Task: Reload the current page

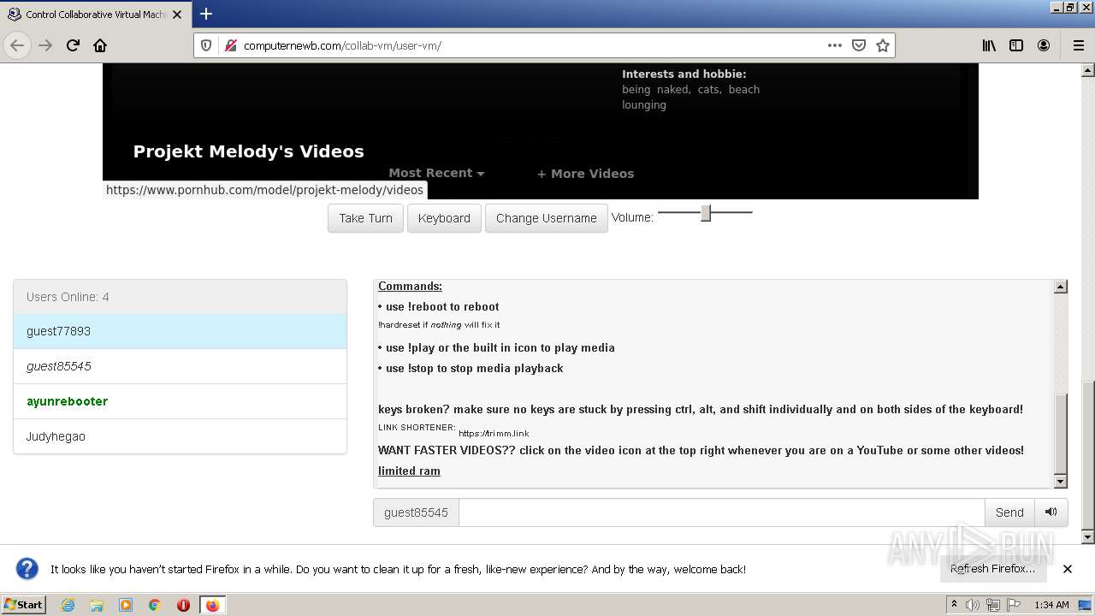Action: click(x=73, y=45)
